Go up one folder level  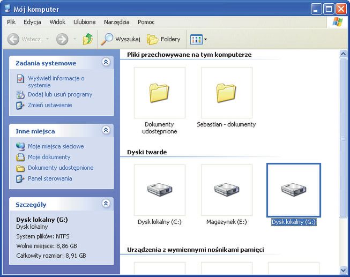click(88, 39)
